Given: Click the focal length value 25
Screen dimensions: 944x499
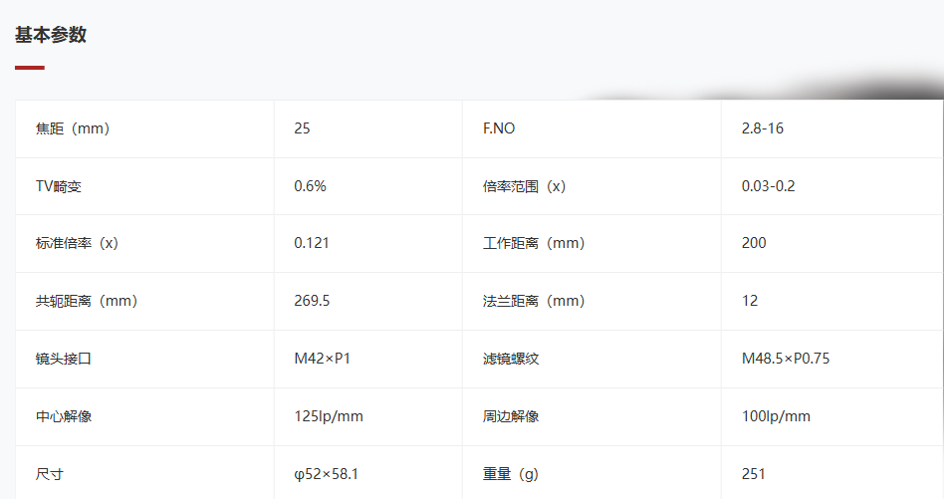Looking at the screenshot, I should (303, 128).
